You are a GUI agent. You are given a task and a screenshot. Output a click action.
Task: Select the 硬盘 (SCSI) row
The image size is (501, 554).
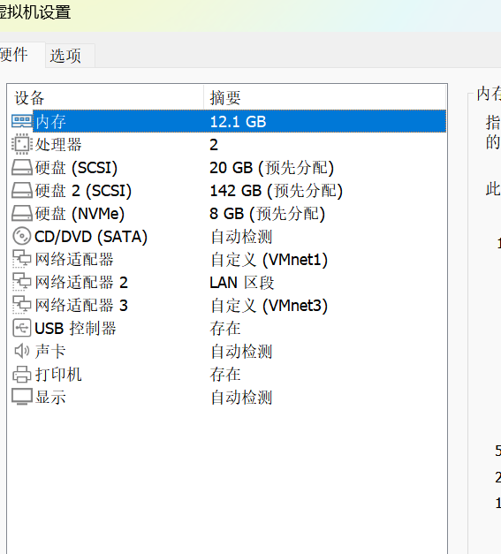pyautogui.click(x=229, y=167)
